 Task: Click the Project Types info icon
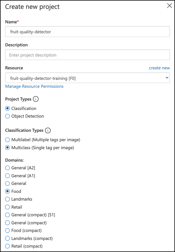coord(36,99)
